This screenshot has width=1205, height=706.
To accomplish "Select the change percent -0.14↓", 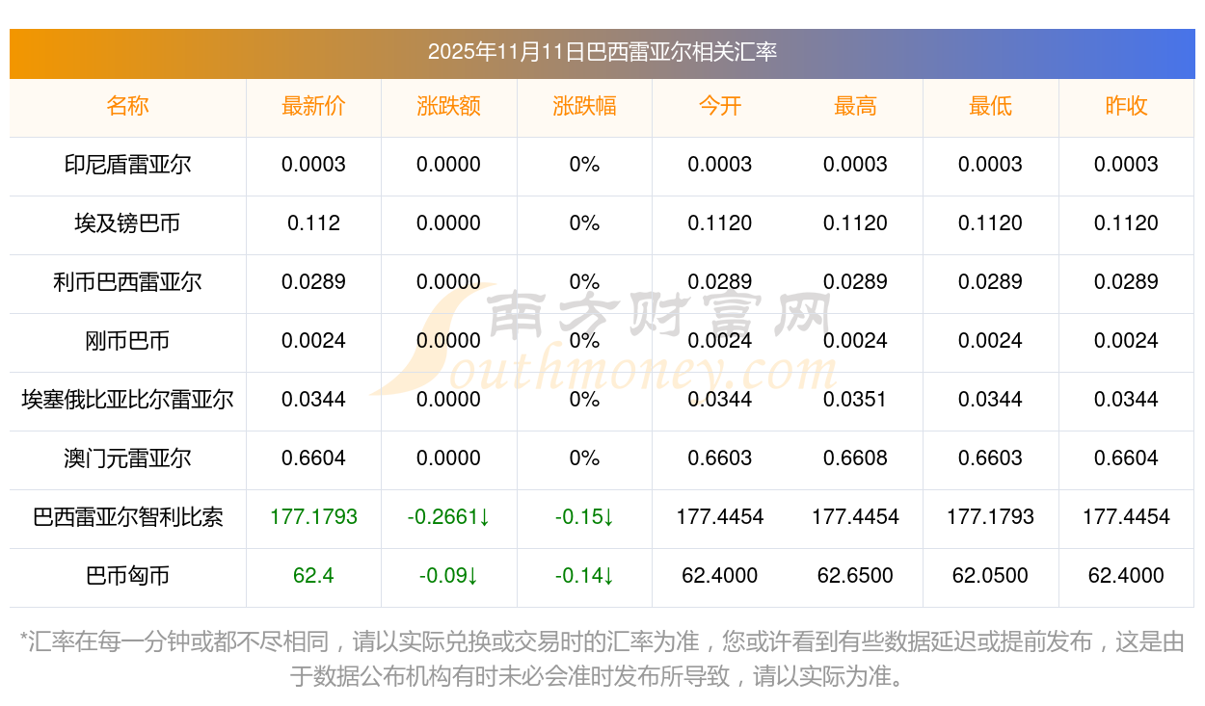I will pyautogui.click(x=584, y=576).
